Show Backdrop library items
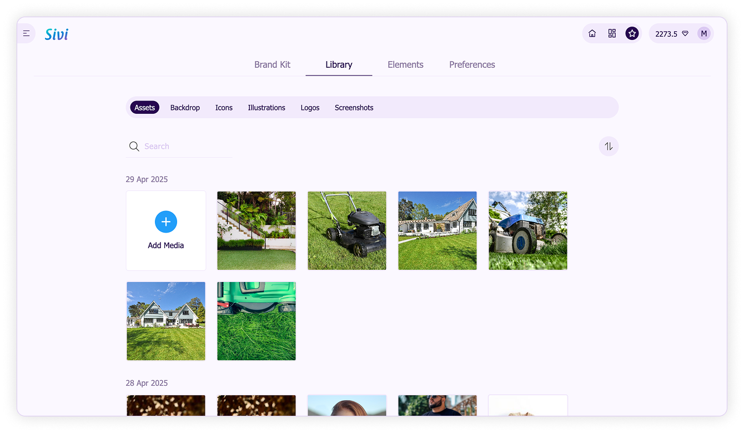 click(x=185, y=108)
